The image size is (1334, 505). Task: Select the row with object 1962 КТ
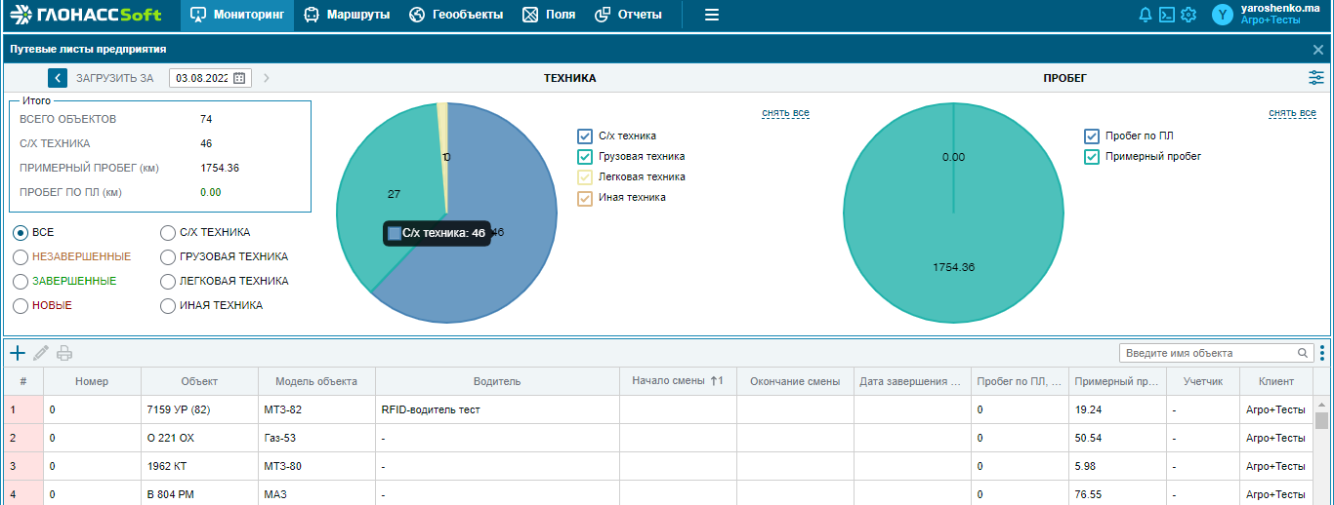(x=658, y=466)
